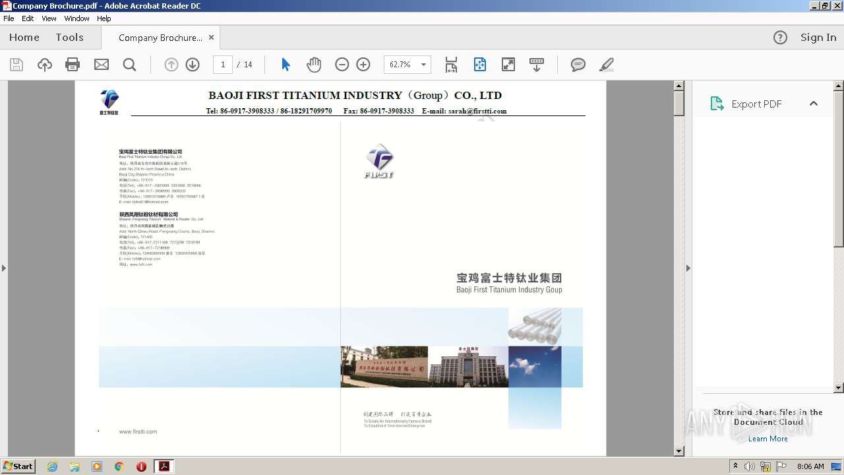This screenshot has width=844, height=475.
Task: Click document scrollbar down arrow
Action: pyautogui.click(x=678, y=451)
